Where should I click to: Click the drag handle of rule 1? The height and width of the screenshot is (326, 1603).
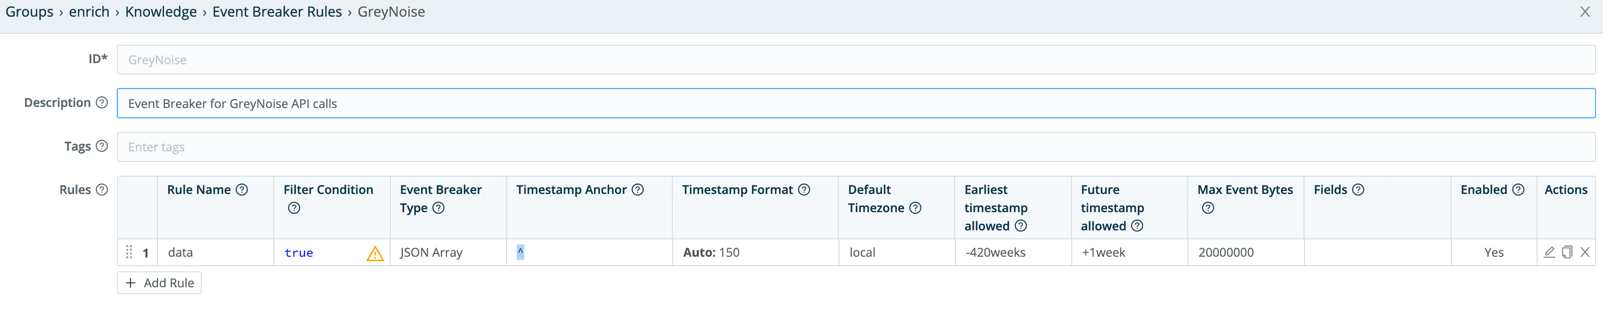coord(129,252)
